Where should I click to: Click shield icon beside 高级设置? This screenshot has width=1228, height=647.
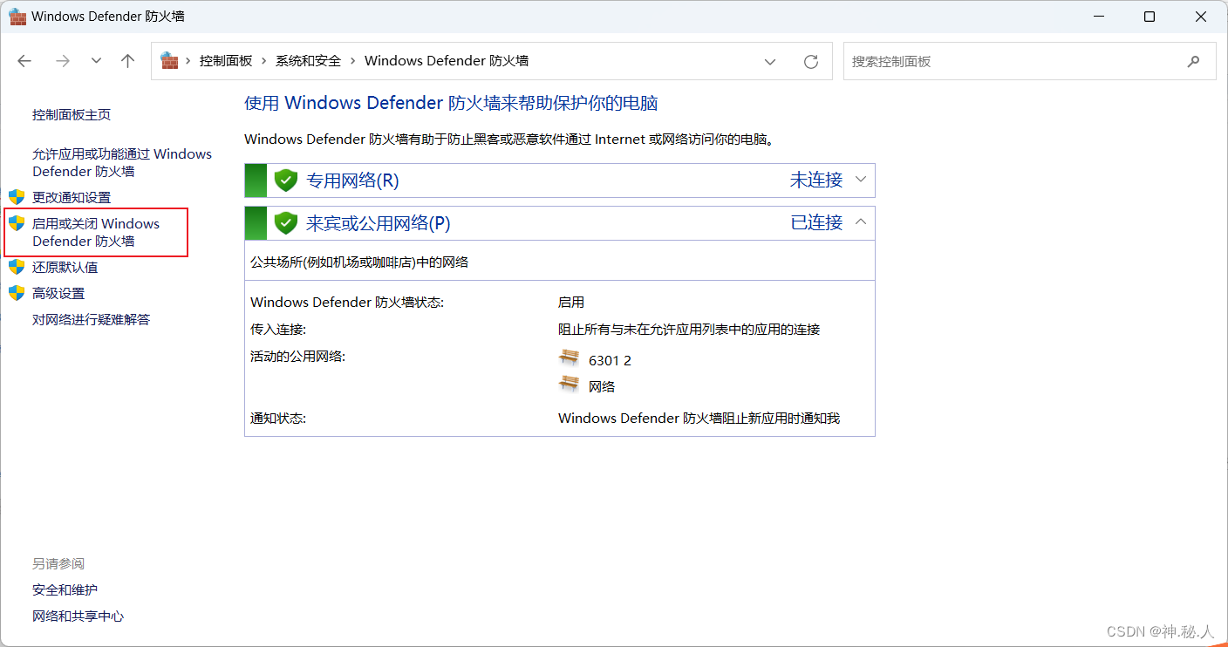tap(17, 293)
